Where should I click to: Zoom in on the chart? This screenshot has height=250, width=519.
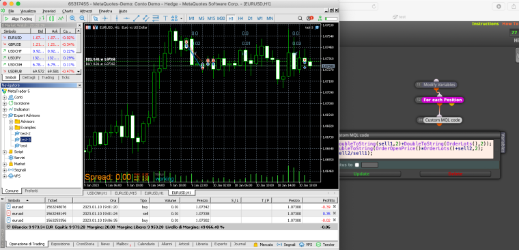coord(72,18)
